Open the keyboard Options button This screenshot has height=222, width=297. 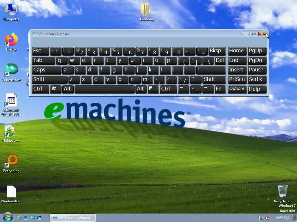point(237,90)
